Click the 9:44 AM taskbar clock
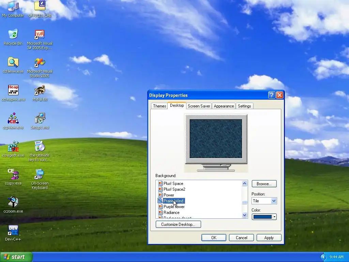This screenshot has width=349, height=262. [336, 257]
